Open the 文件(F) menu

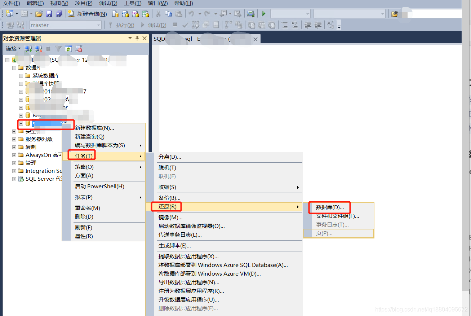pyautogui.click(x=12, y=3)
